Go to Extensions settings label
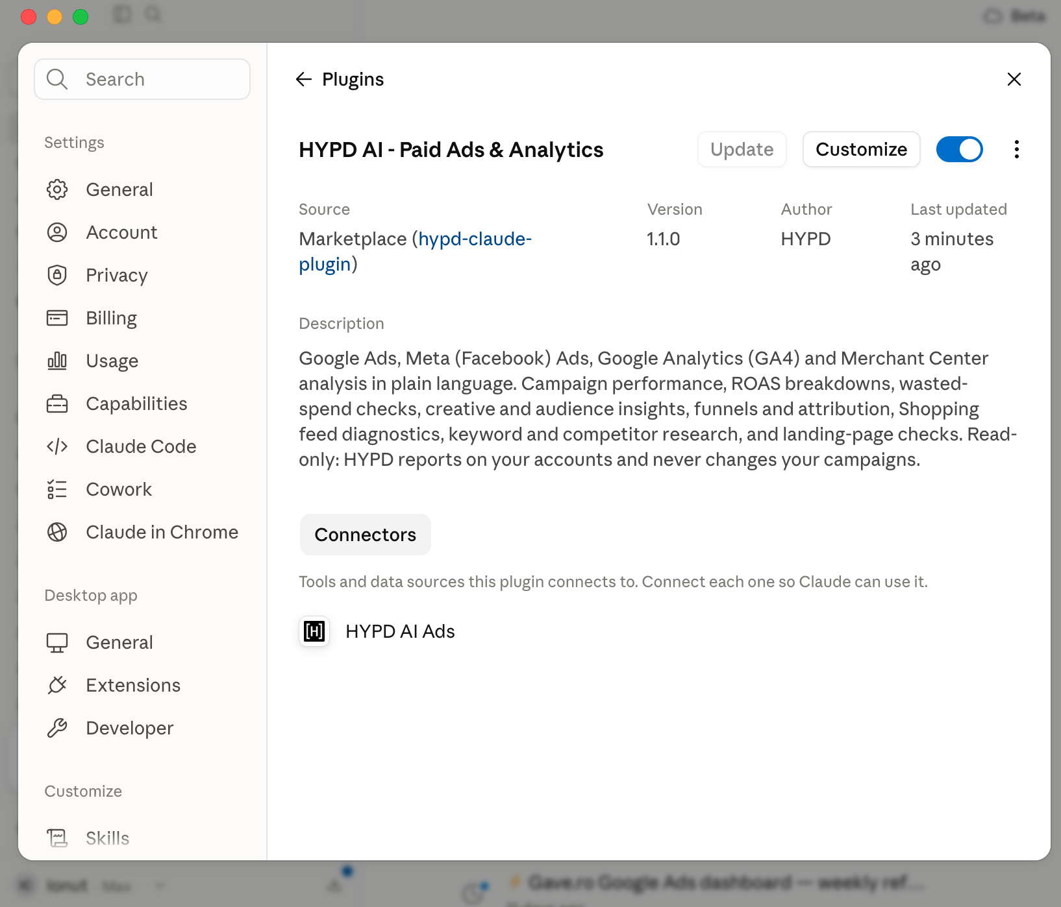Viewport: 1061px width, 907px height. click(134, 685)
